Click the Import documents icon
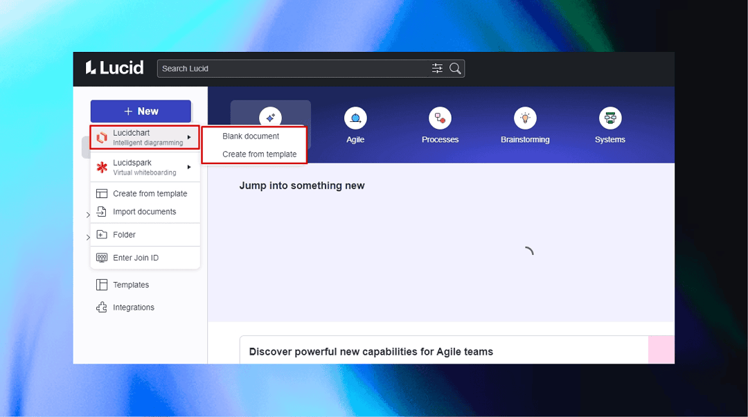The width and height of the screenshot is (748, 417). coord(102,211)
